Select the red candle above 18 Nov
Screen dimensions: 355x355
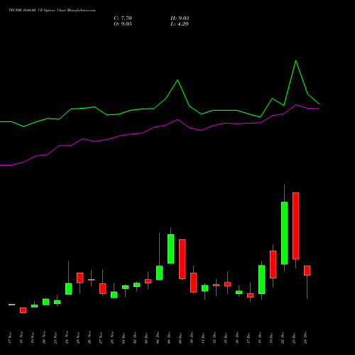coord(23,310)
